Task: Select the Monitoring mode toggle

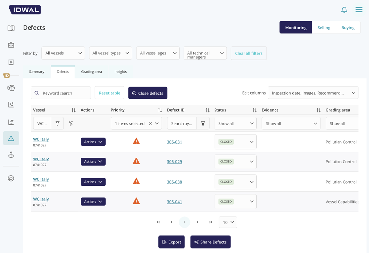Action: click(x=296, y=28)
